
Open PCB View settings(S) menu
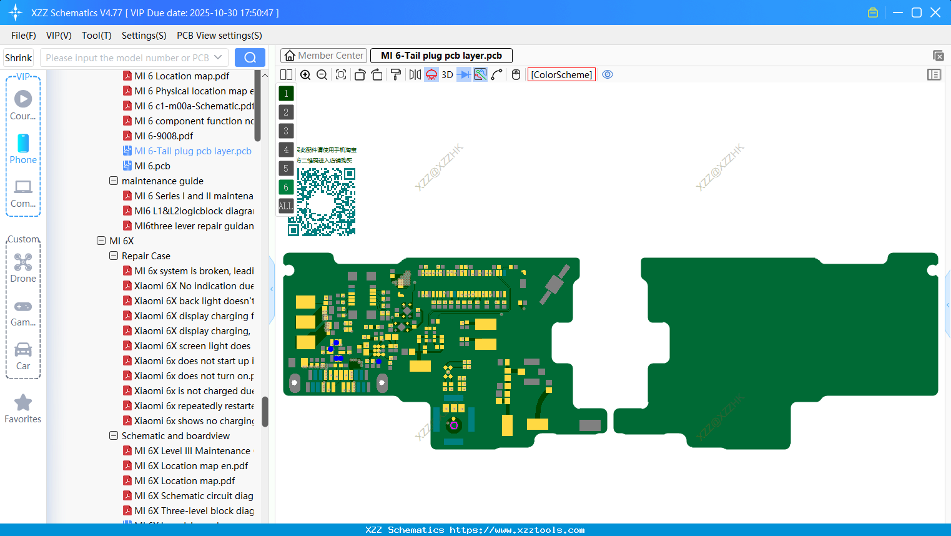point(219,36)
